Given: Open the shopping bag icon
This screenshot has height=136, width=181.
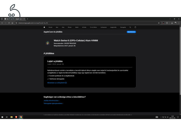Looking at the screenshot, I should click(135, 27).
